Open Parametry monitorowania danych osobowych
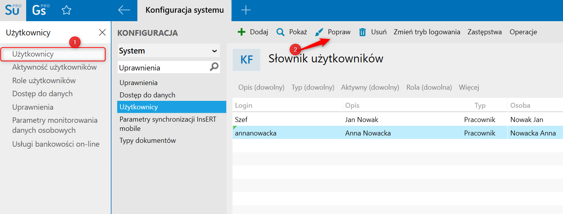Viewport: 563px width, 214px height. point(55,125)
